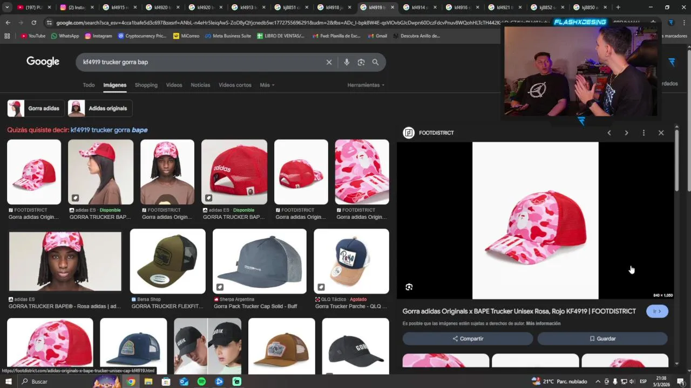Open the QLQ Táctico Parche cap thumbnail

[351, 261]
